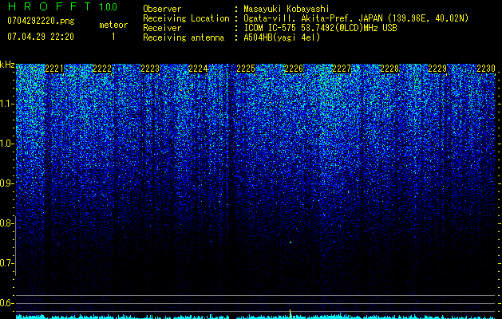Click time marker 2230
This screenshot has width=502, height=319.
point(486,69)
